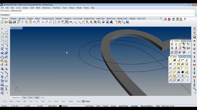Select the Circle tool in the left sidebar

(2, 37)
